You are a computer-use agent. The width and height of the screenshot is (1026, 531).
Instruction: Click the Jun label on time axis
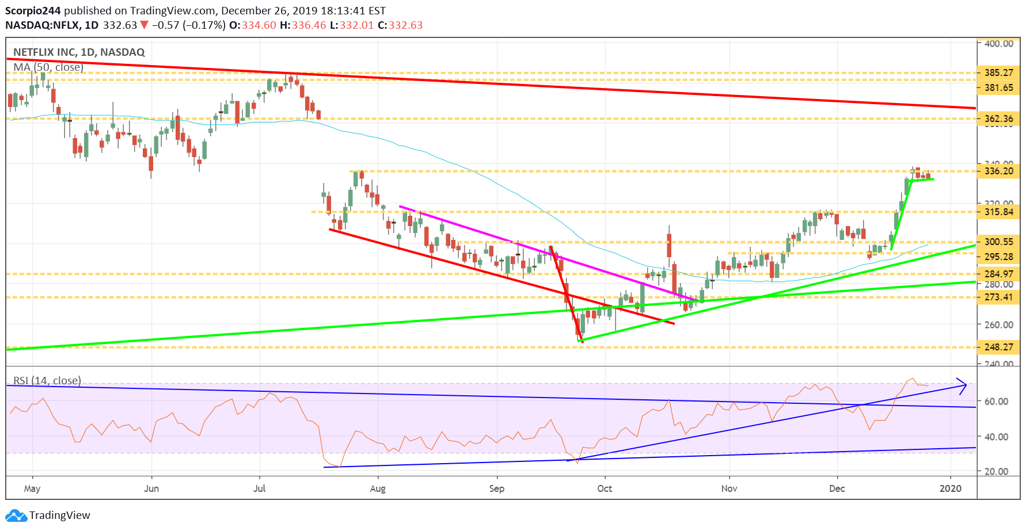(x=151, y=488)
